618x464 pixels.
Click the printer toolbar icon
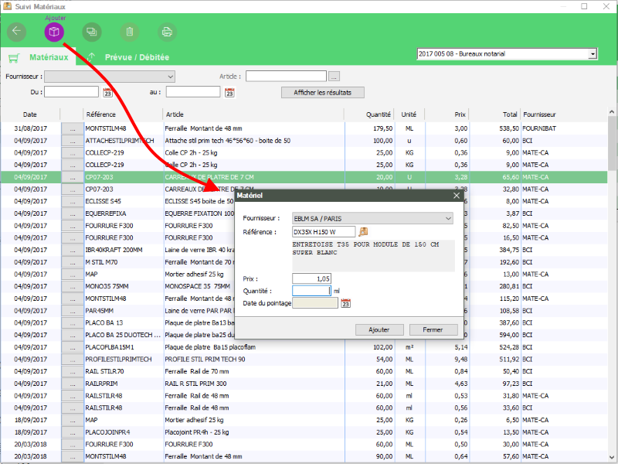pos(167,32)
